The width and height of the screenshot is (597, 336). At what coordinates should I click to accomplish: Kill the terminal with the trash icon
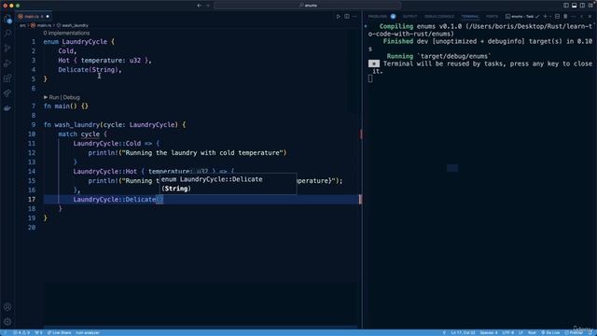pos(565,17)
